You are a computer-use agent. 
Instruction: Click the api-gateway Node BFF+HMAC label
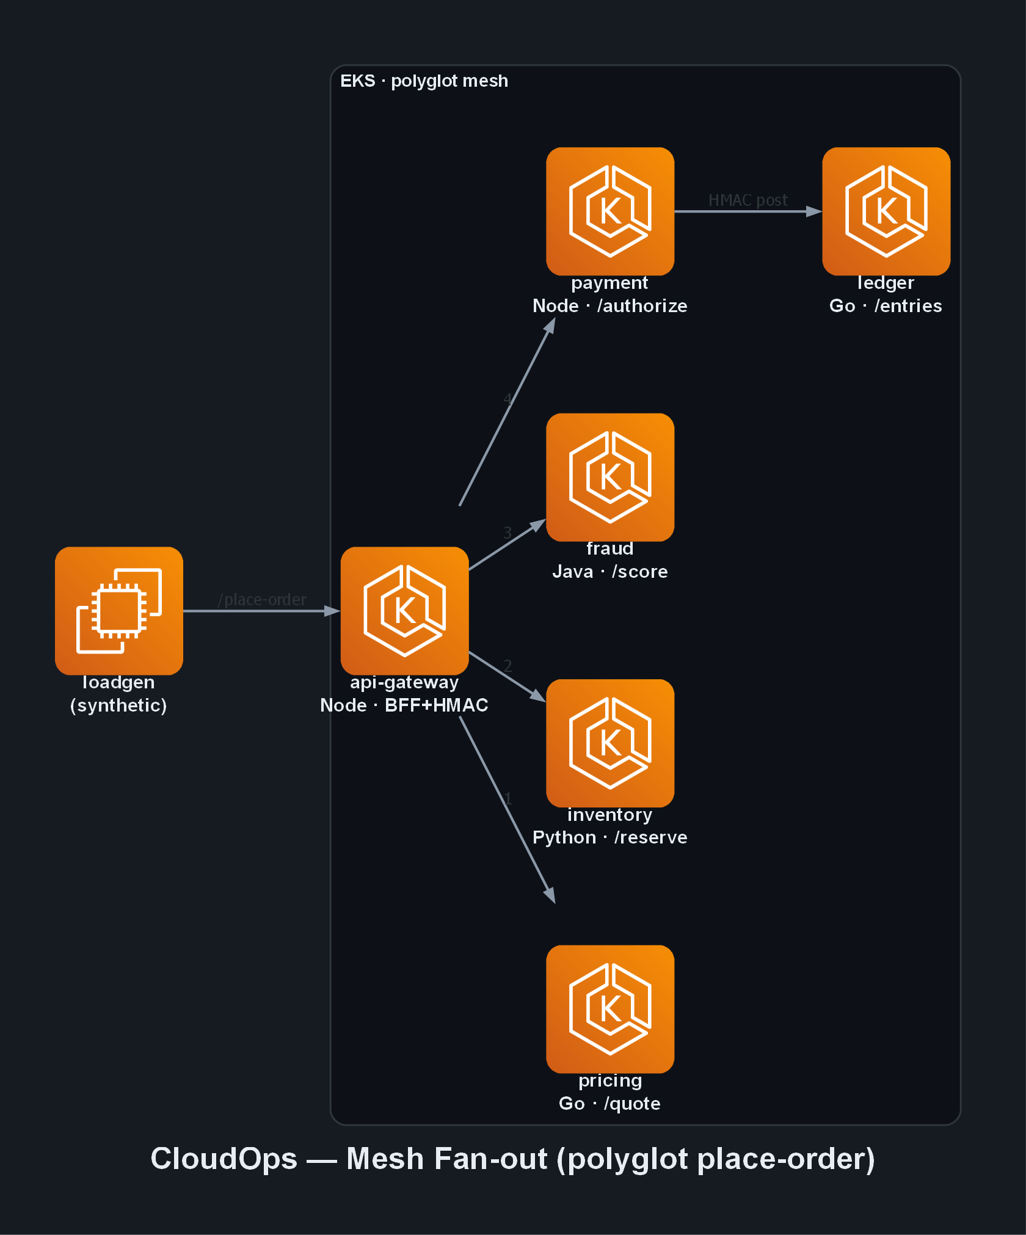[x=404, y=694]
